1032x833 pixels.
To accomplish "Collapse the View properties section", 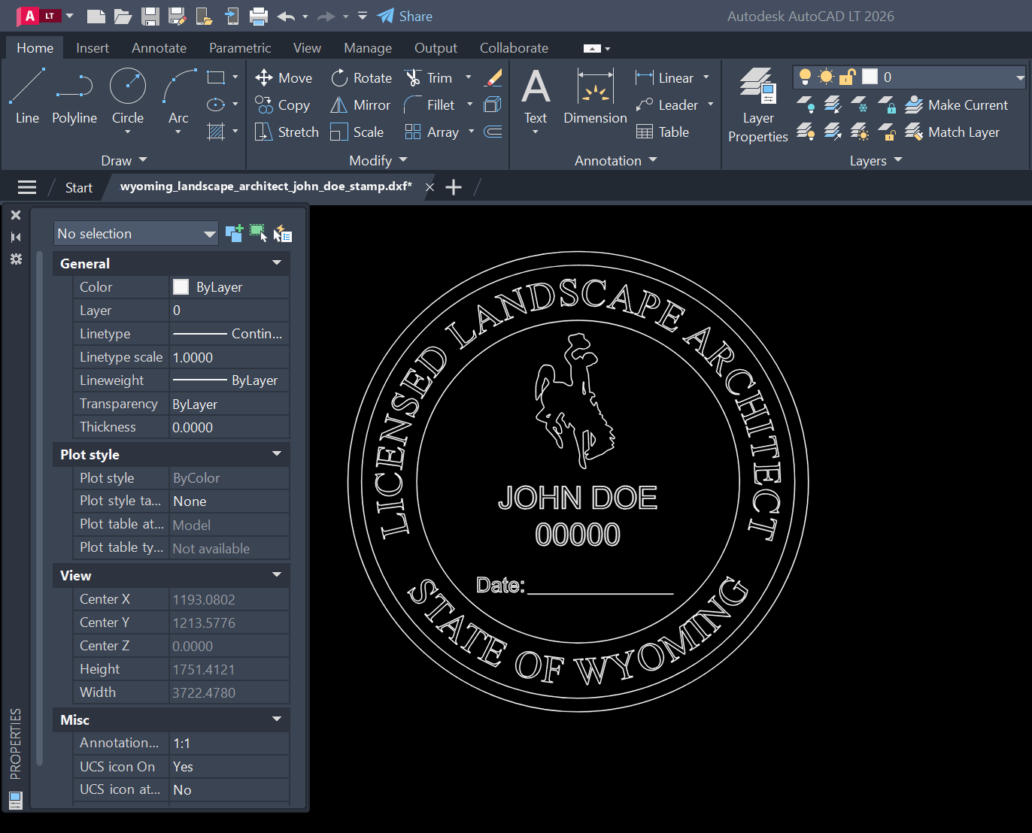I will point(277,575).
